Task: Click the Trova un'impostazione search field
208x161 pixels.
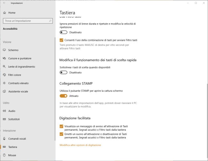Action: (28, 21)
